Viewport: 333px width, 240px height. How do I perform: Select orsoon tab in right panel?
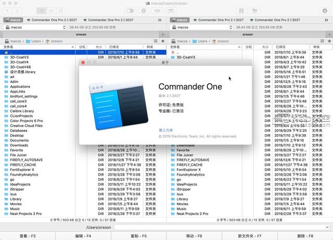[x=248, y=34]
